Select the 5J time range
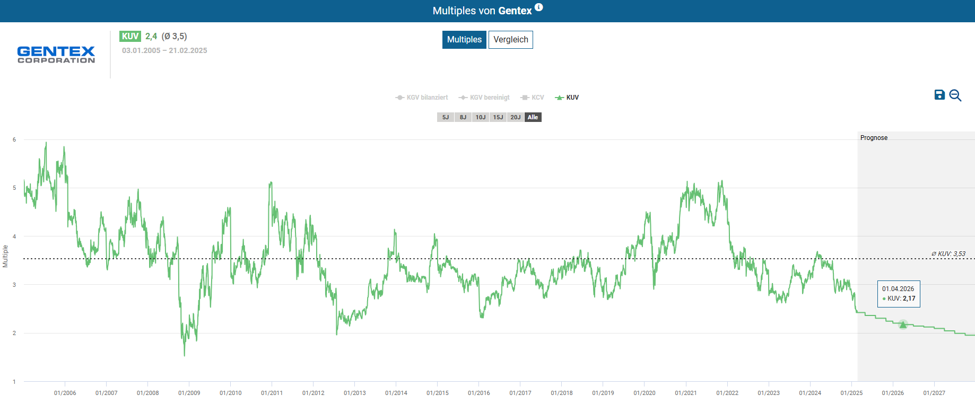The image size is (975, 404). pos(446,117)
